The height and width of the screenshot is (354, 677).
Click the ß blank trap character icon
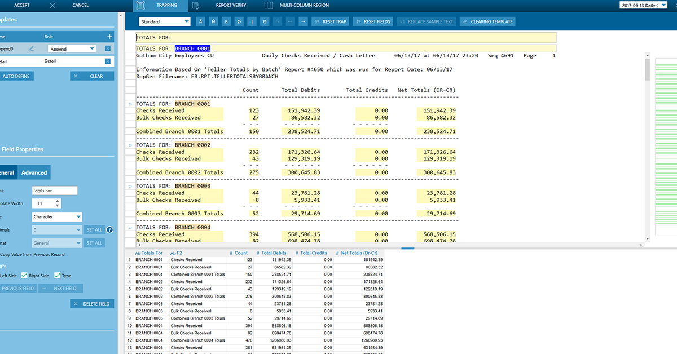point(226,21)
